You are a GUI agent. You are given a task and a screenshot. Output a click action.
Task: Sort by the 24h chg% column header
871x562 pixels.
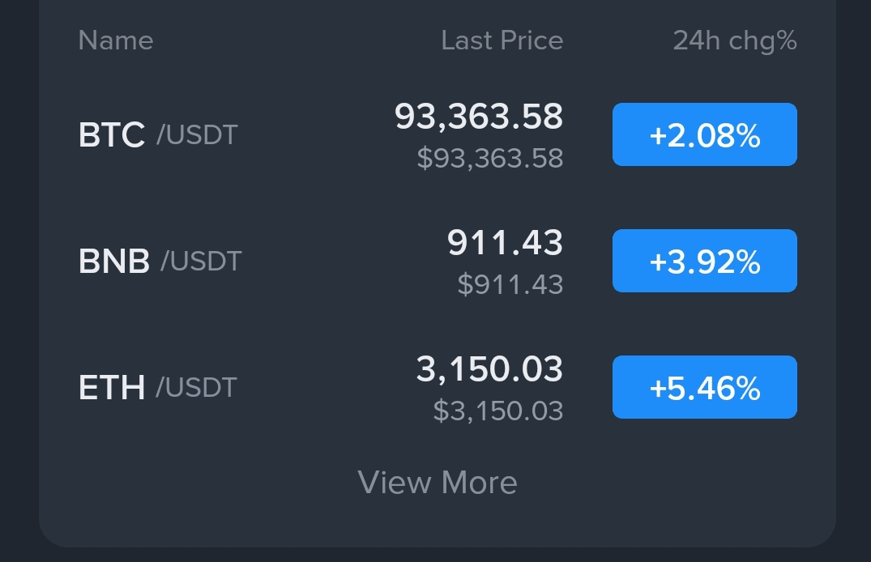(x=734, y=40)
